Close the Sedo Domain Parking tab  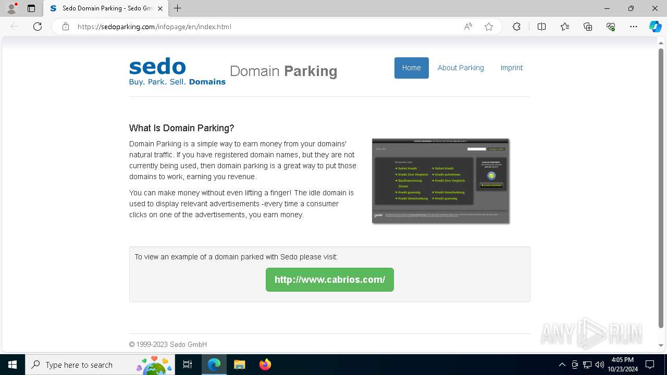(x=160, y=8)
